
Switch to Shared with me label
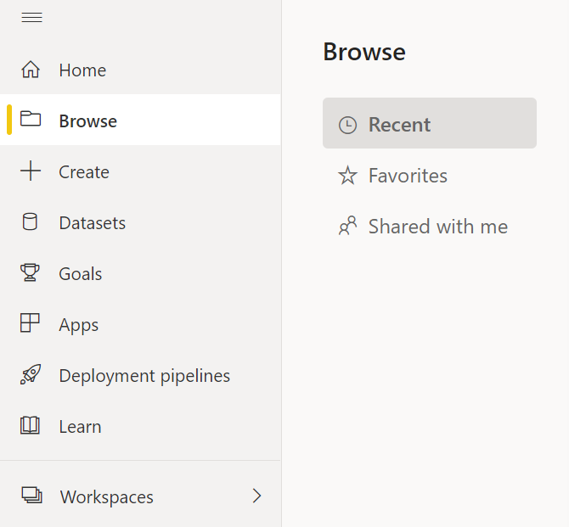[438, 227]
